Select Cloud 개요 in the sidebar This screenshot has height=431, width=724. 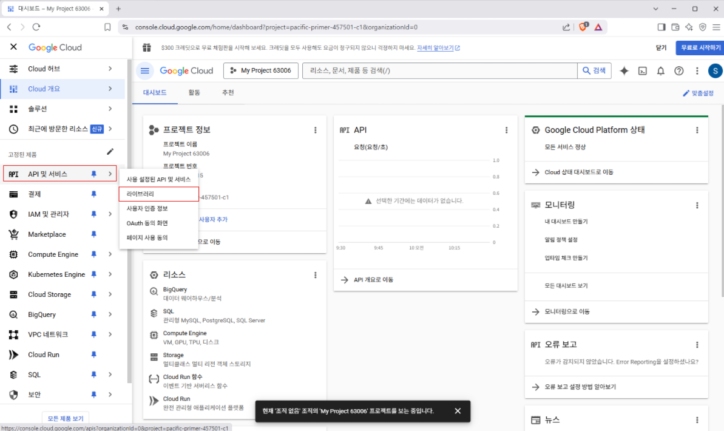[63, 89]
